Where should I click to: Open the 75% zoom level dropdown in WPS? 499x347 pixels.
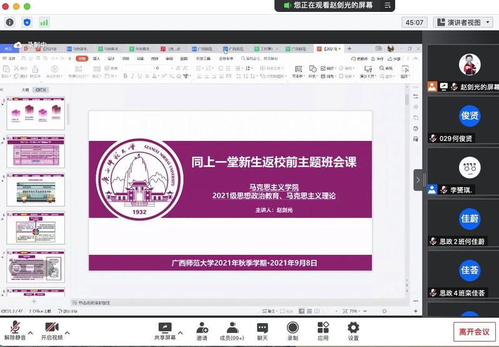click(353, 311)
